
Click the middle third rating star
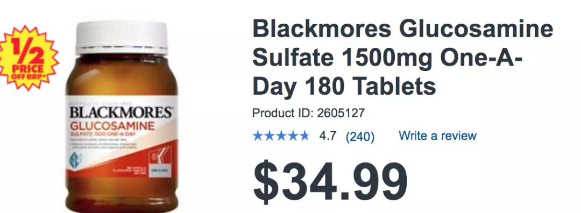pos(280,136)
